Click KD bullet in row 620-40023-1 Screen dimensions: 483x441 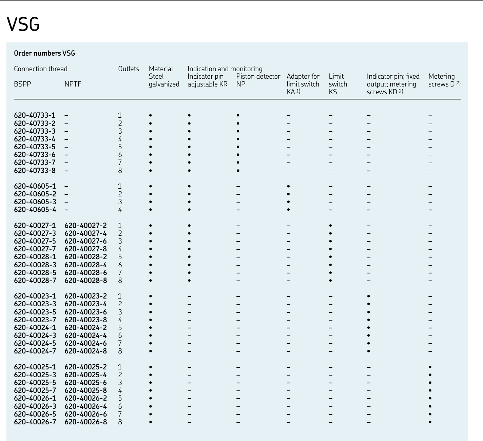pyautogui.click(x=369, y=296)
